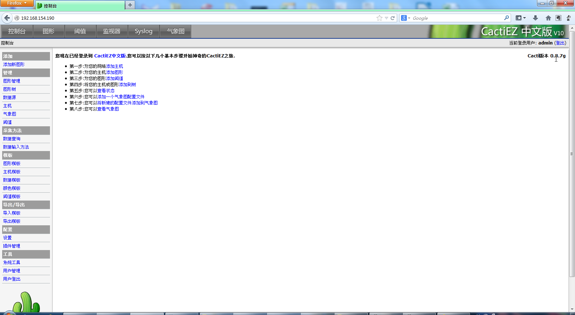Image resolution: width=575 pixels, height=315 pixels.
Task: Expand the search engine selector dropdown
Action: [x=405, y=18]
